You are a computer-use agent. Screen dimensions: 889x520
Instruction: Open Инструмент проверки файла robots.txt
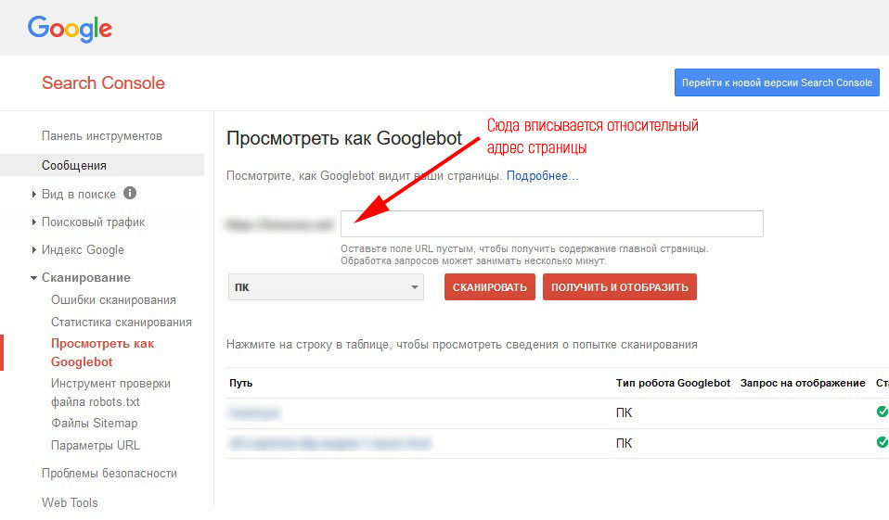(x=110, y=393)
